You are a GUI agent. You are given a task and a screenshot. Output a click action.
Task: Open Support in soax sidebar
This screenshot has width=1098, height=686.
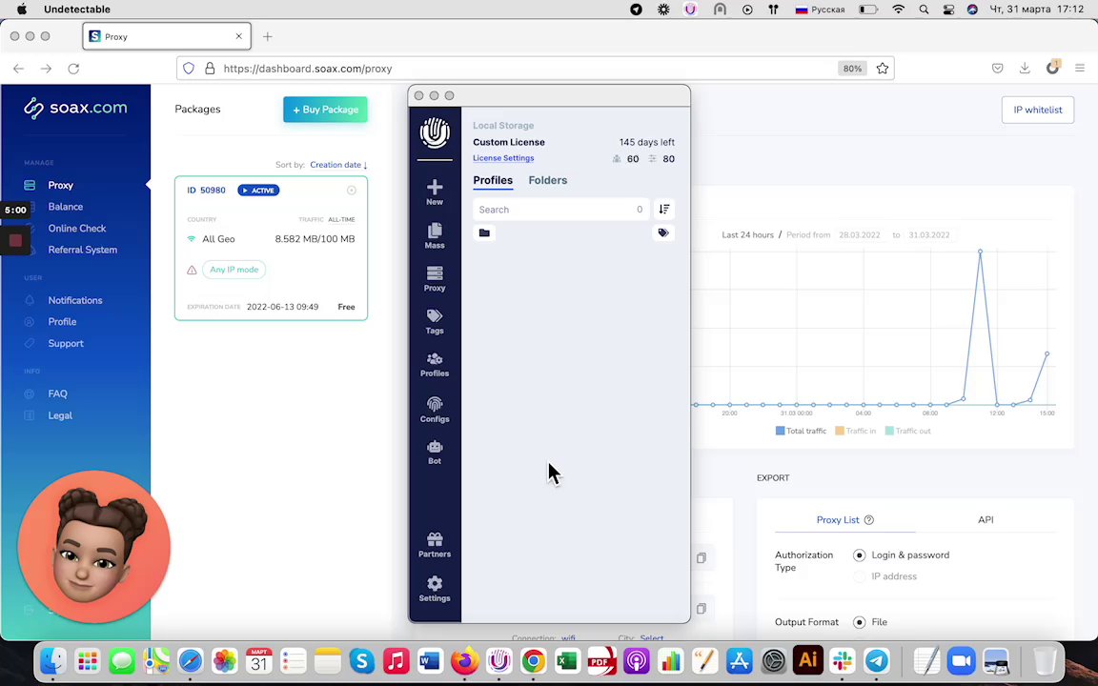pyautogui.click(x=66, y=344)
